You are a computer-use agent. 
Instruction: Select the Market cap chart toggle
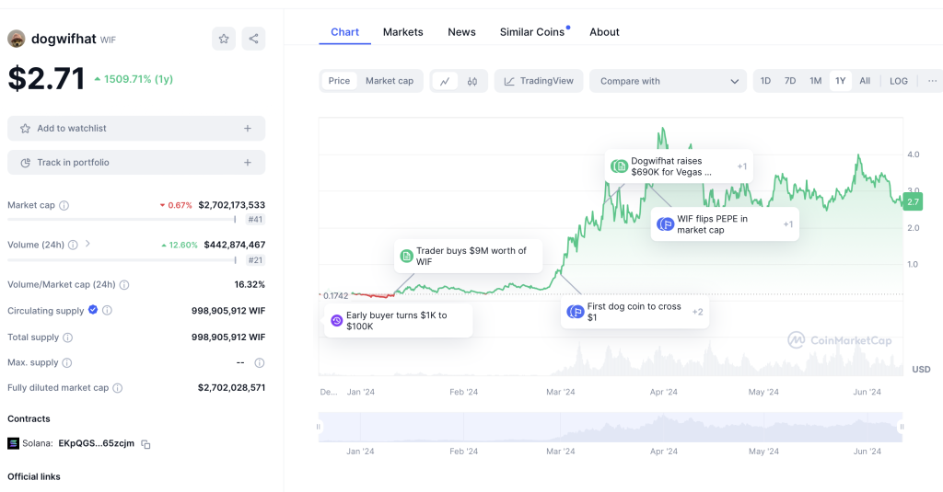tap(390, 81)
